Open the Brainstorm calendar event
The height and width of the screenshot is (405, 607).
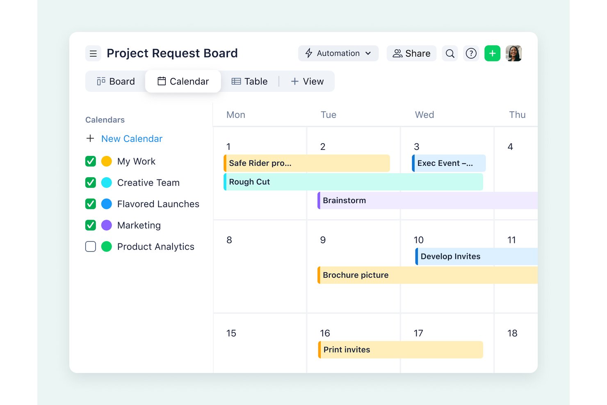[x=427, y=201]
